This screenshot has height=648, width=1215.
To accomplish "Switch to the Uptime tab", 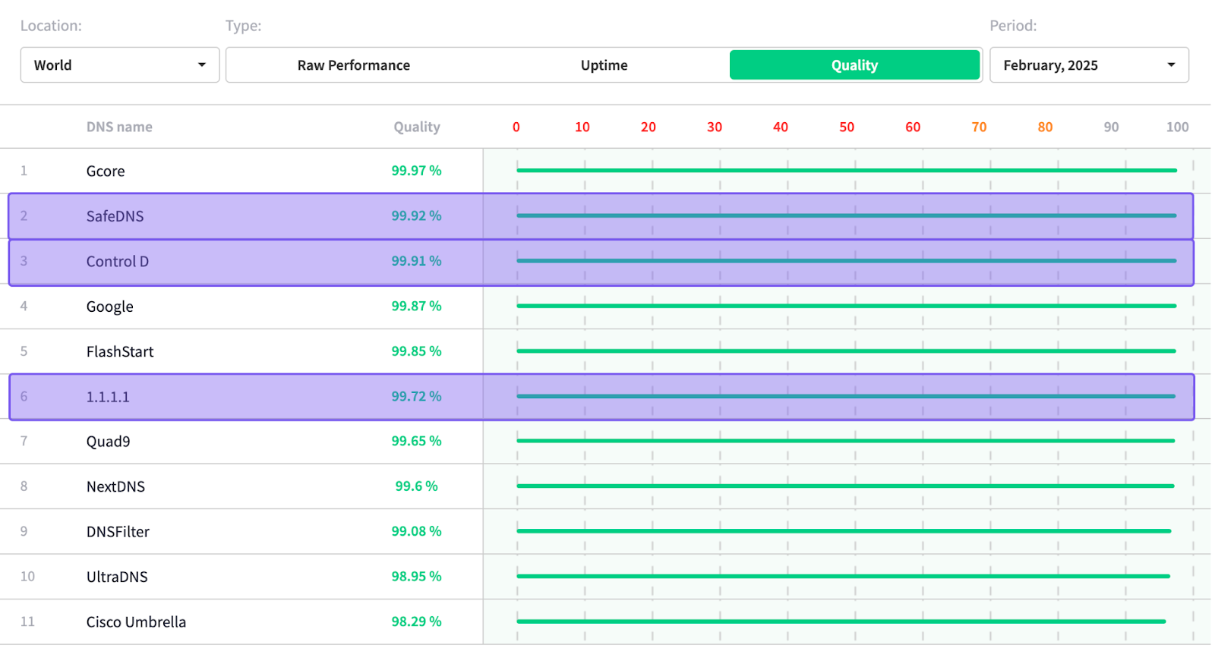I will pos(604,65).
